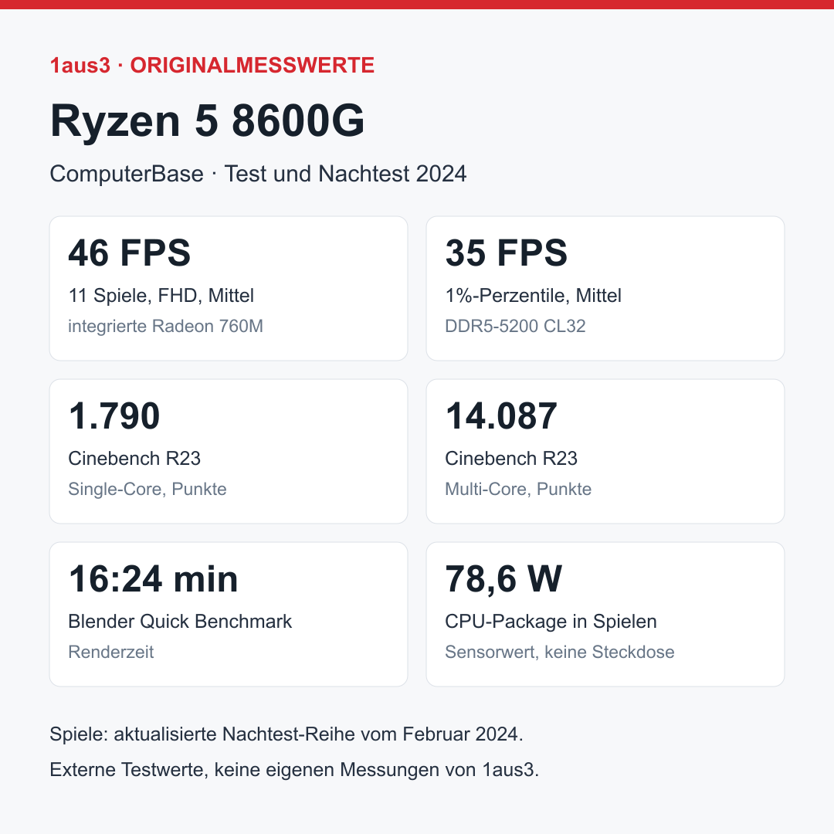The width and height of the screenshot is (834, 834).
Task: Click the '1aus3 · ORIGINALMESSWERTE' red header label
Action: click(212, 66)
